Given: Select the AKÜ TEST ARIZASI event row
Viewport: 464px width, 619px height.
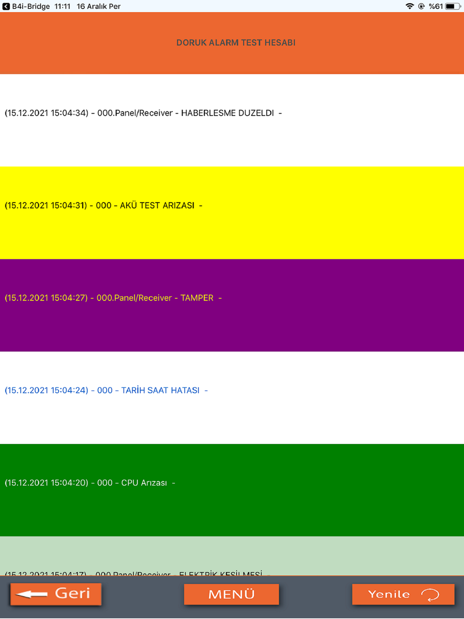Looking at the screenshot, I should [232, 213].
